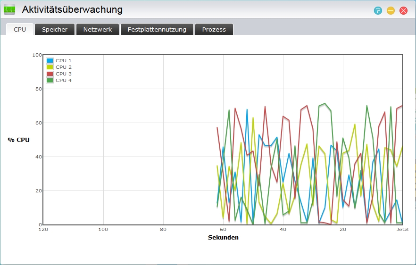Screen dimensions: 416x265
Task: Go to the Prozess tab
Action: (214, 29)
